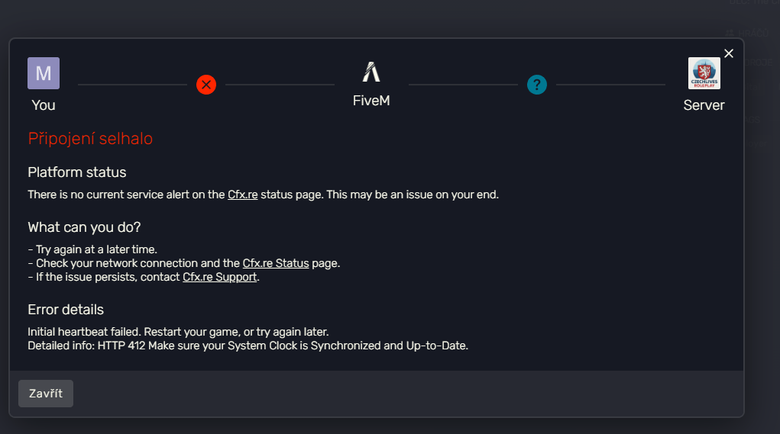Click the "Initial heartbeat failed" error message
Viewport: 780px width, 434px height.
tap(178, 332)
